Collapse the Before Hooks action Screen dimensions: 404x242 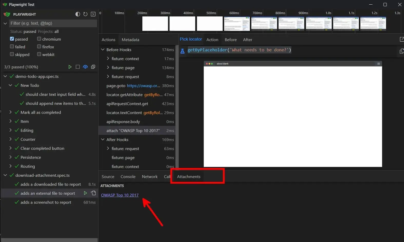point(103,50)
